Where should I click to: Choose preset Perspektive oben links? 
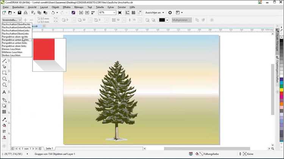(x=17, y=46)
